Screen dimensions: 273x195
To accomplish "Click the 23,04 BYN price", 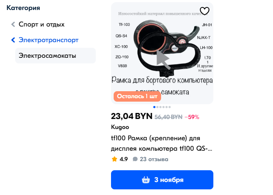I will pos(131,116).
